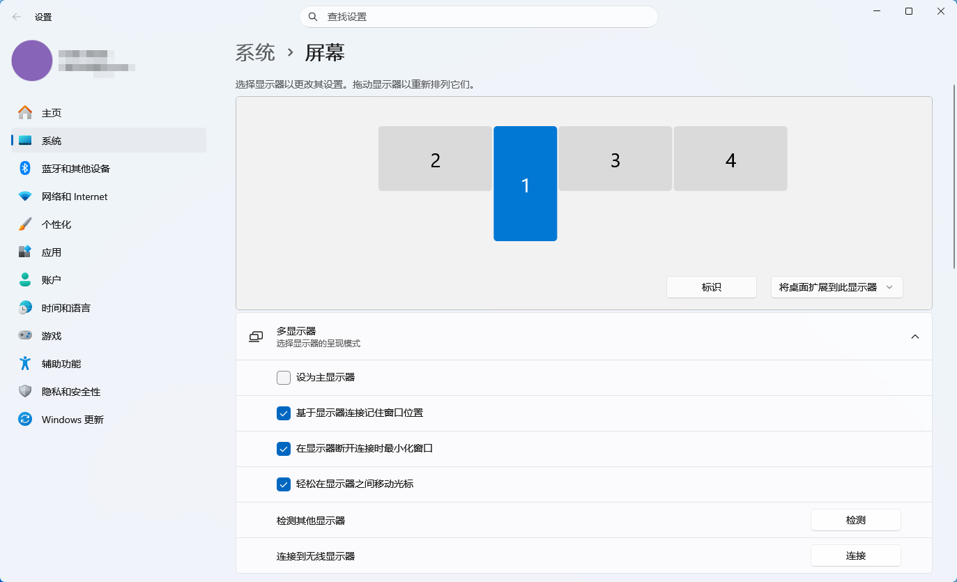Click the Windows Update refresh icon

[x=25, y=419]
